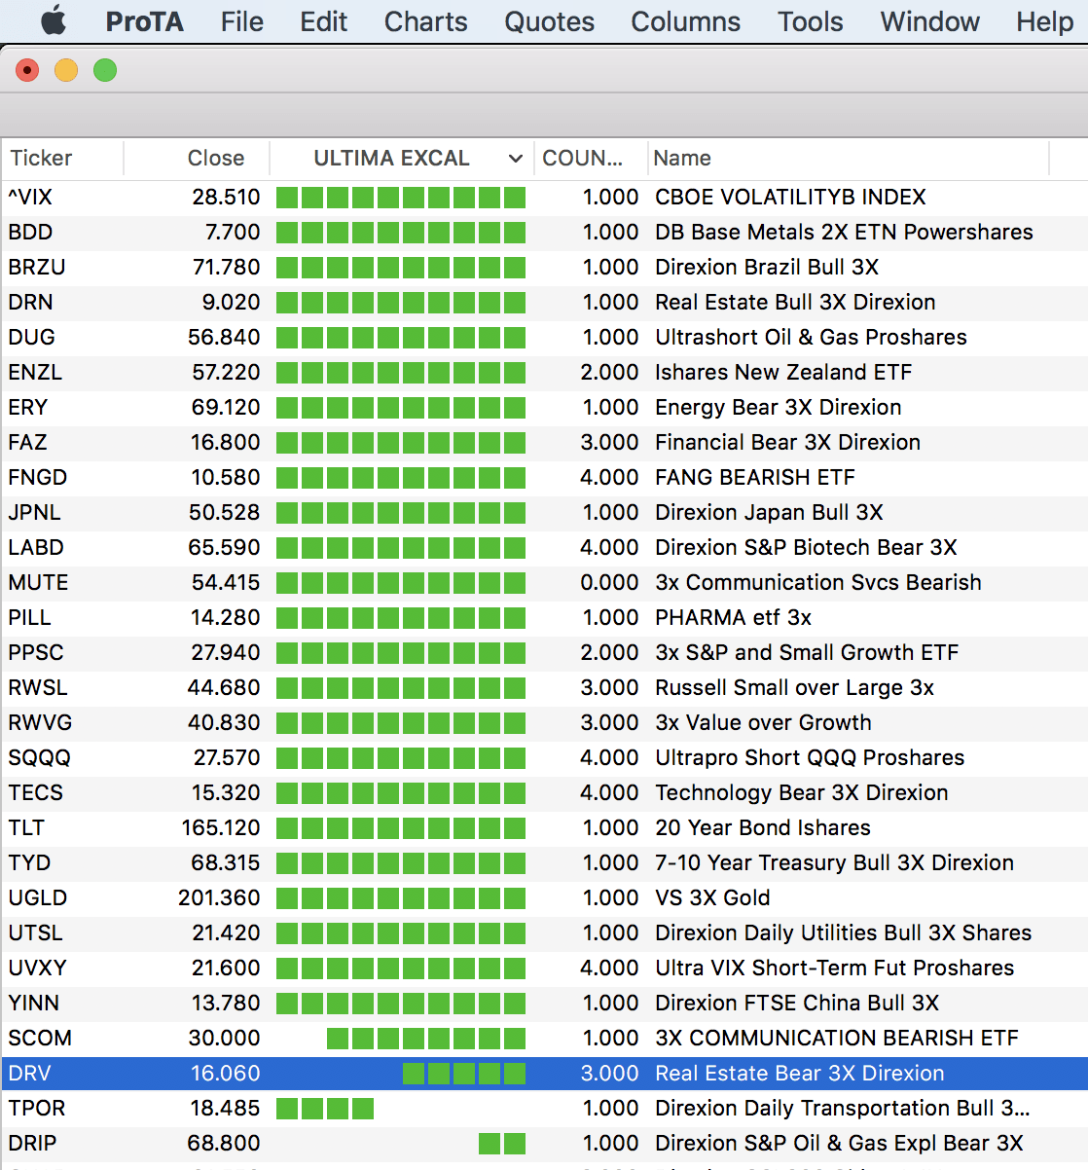Maximize the window with the green button
1088x1170 pixels.
[105, 70]
